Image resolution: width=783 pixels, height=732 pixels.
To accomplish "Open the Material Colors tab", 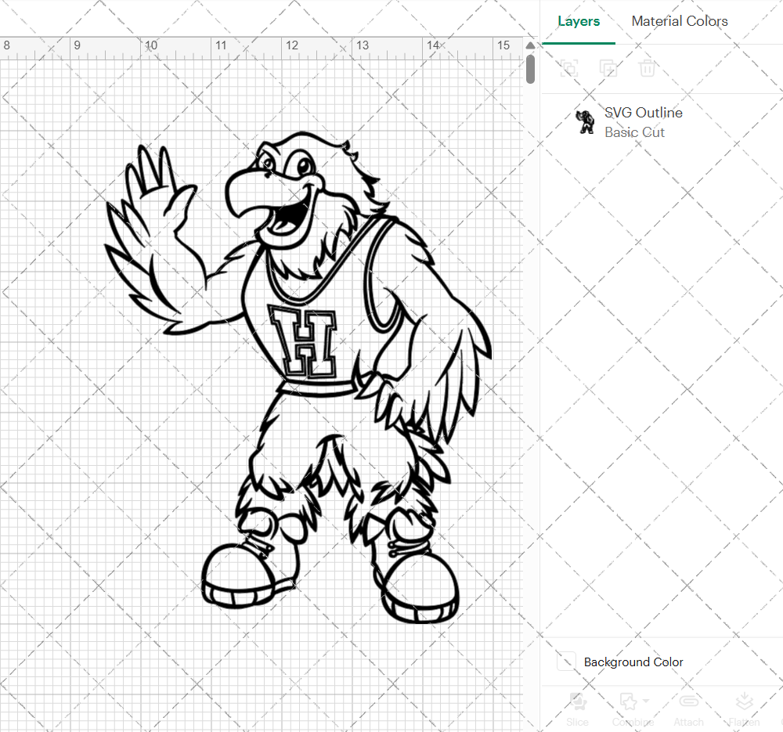I will [x=679, y=21].
